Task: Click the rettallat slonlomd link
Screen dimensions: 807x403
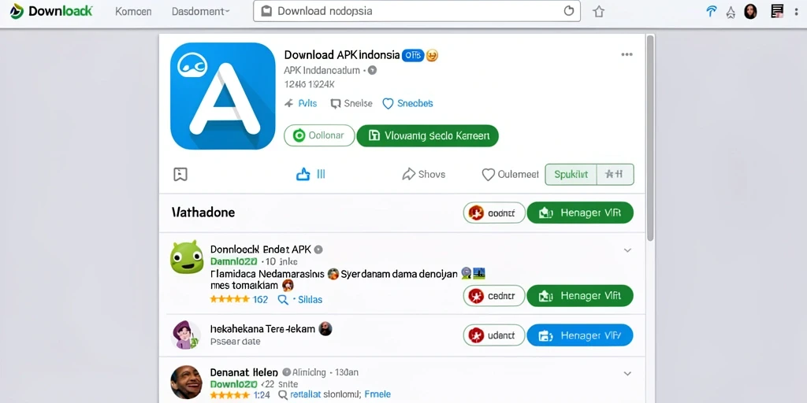Action: coord(325,395)
